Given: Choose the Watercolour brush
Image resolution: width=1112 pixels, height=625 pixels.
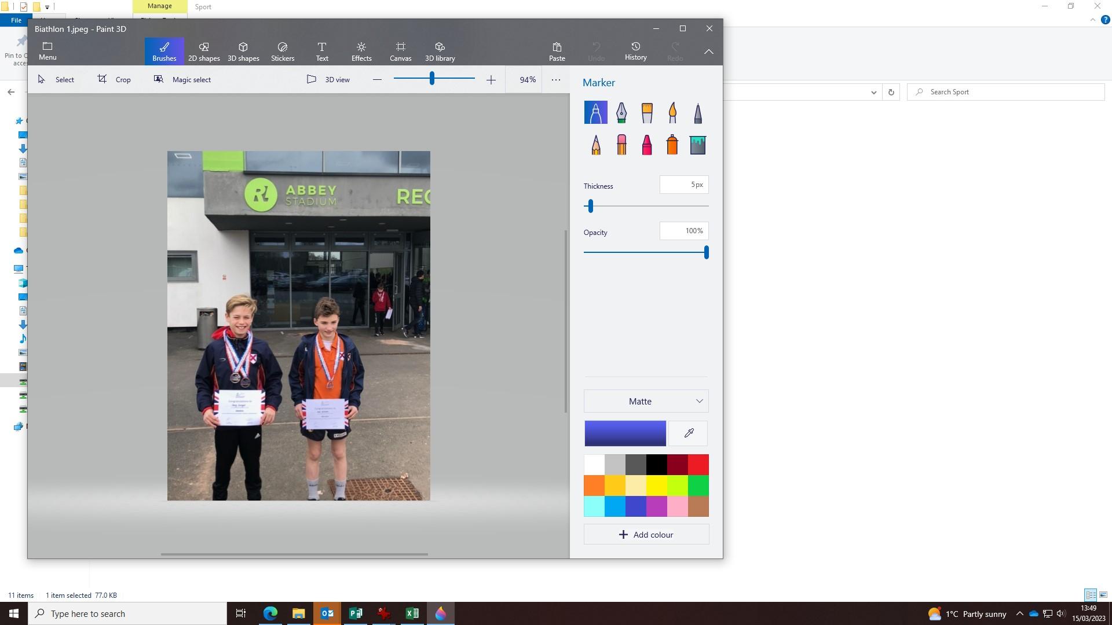Looking at the screenshot, I should point(672,112).
